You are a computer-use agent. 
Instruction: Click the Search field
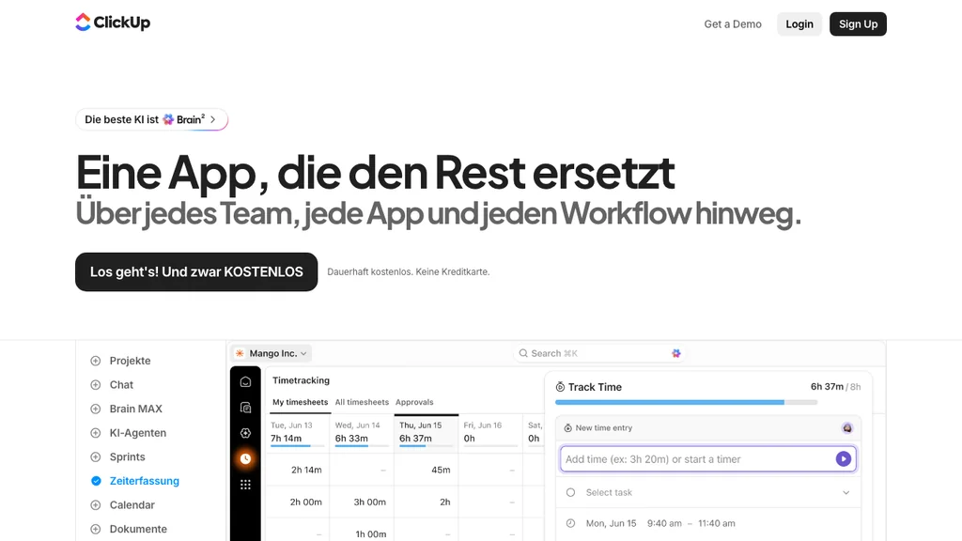pyautogui.click(x=598, y=353)
